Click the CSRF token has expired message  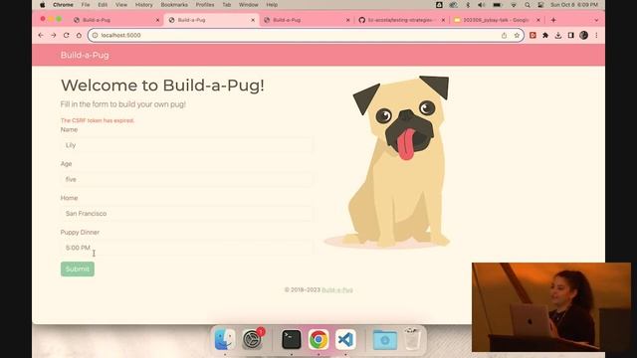[98, 120]
